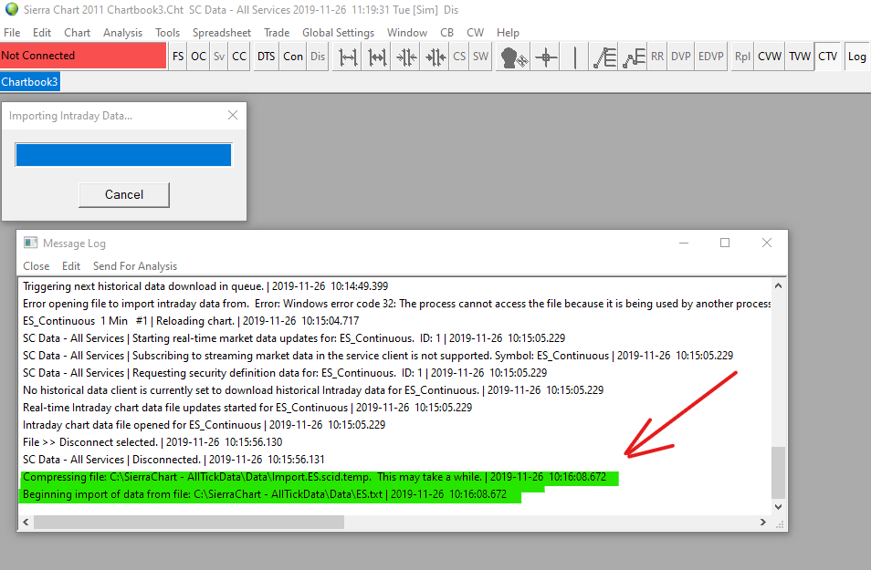Click the CVW toolbar button

(770, 56)
